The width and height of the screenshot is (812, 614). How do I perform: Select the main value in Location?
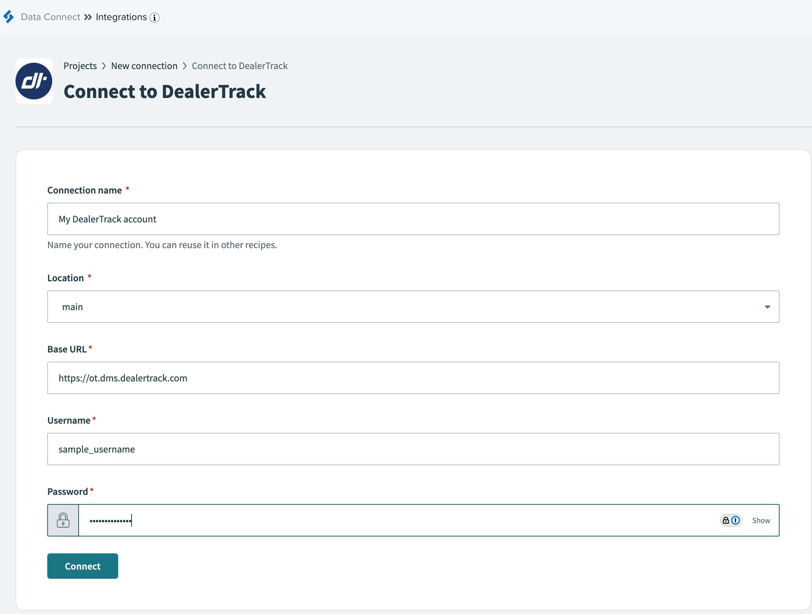pos(73,307)
